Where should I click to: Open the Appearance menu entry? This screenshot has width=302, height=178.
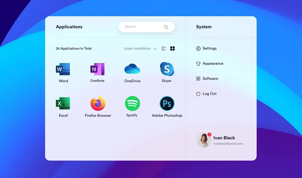(210, 64)
